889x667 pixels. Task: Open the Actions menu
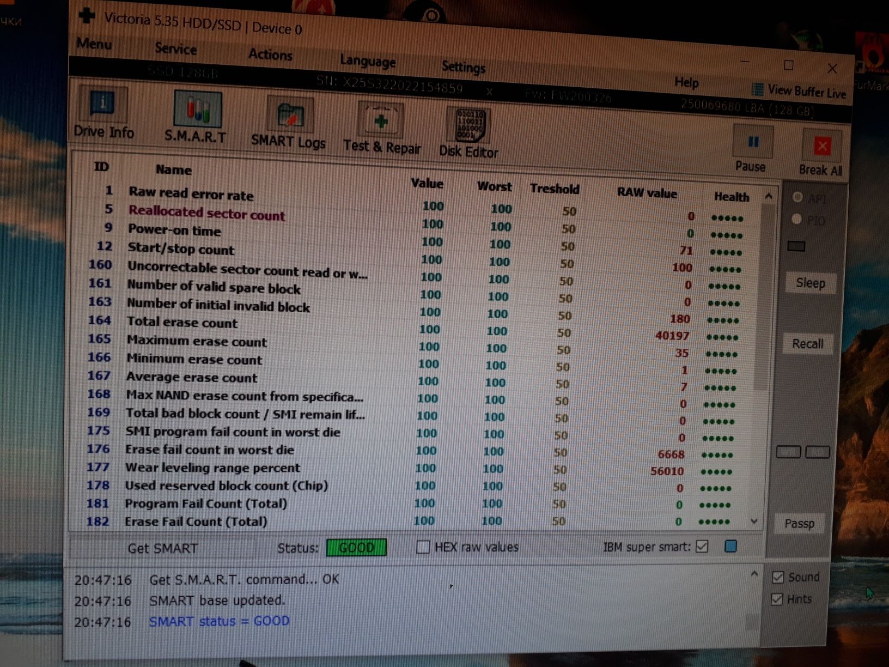(270, 54)
